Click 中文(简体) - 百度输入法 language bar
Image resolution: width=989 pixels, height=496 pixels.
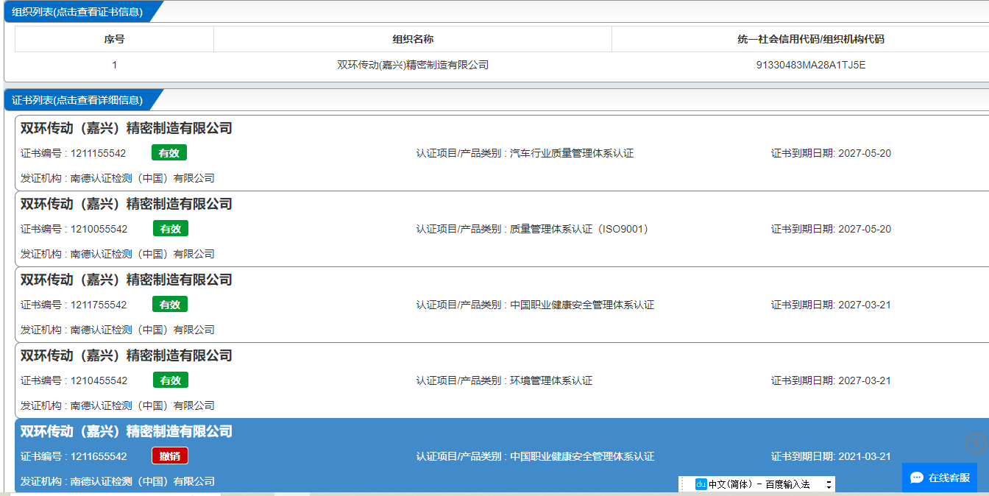click(x=759, y=484)
